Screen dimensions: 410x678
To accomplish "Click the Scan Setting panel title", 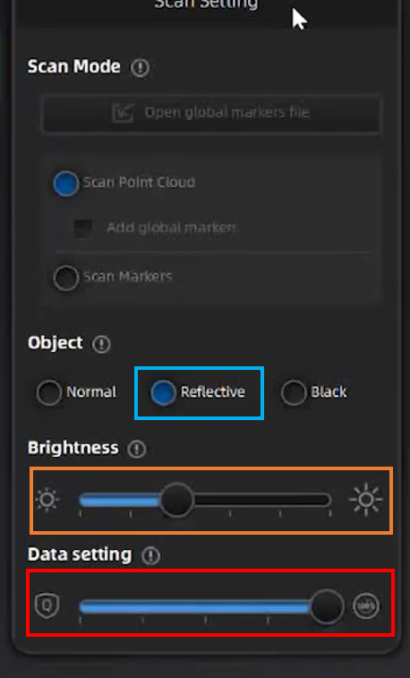I will click(x=207, y=4).
